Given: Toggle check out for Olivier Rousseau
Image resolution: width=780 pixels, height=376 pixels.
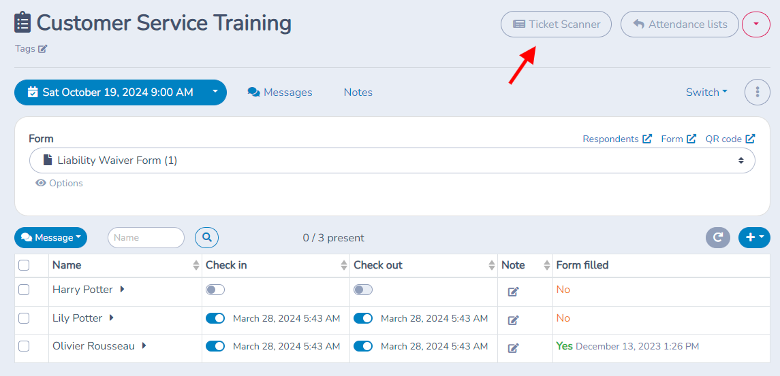Looking at the screenshot, I should click(x=363, y=346).
